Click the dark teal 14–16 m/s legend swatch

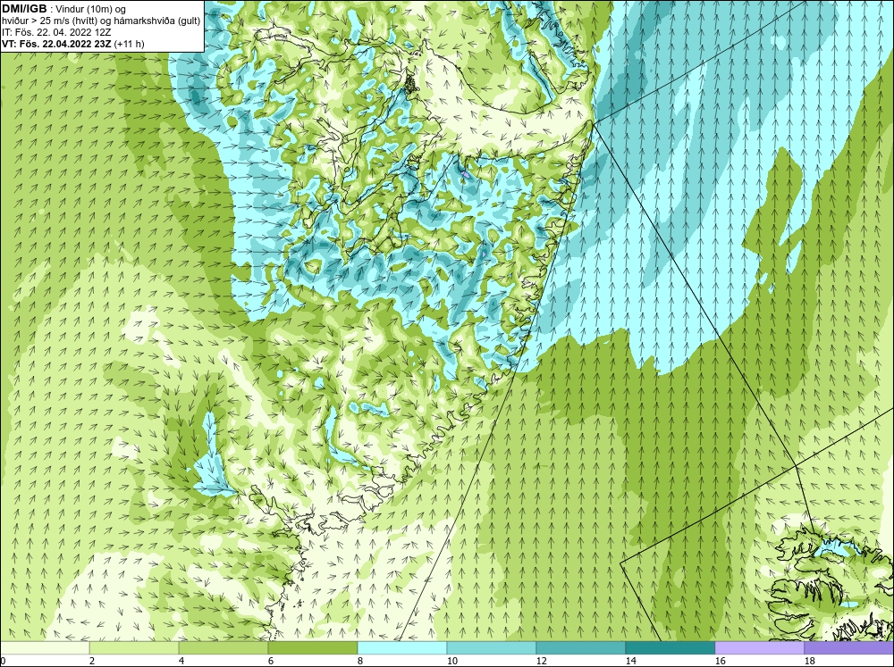[x=670, y=648]
